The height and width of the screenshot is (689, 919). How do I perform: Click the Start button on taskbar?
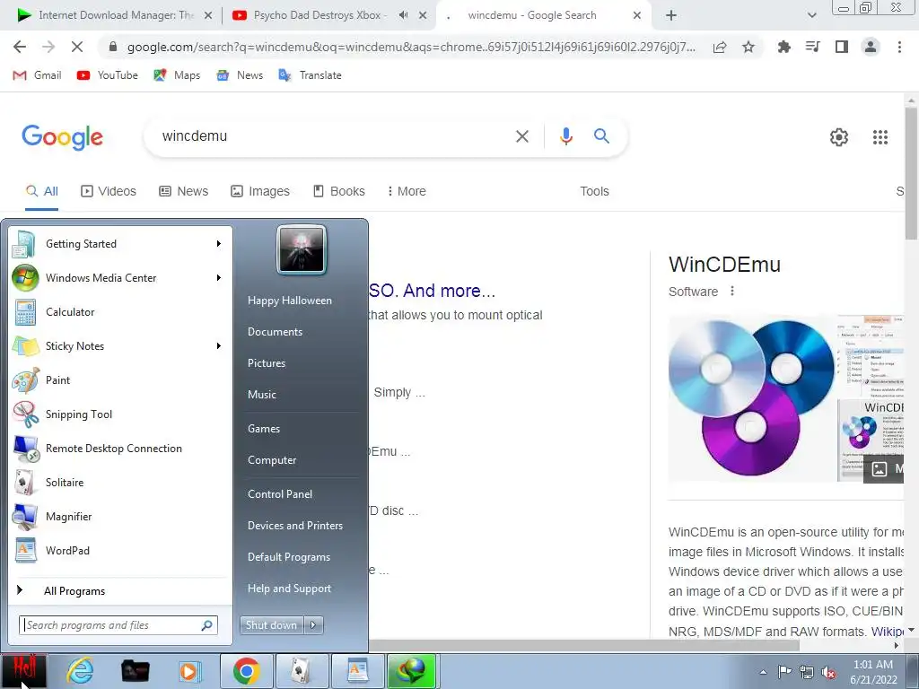click(x=23, y=671)
